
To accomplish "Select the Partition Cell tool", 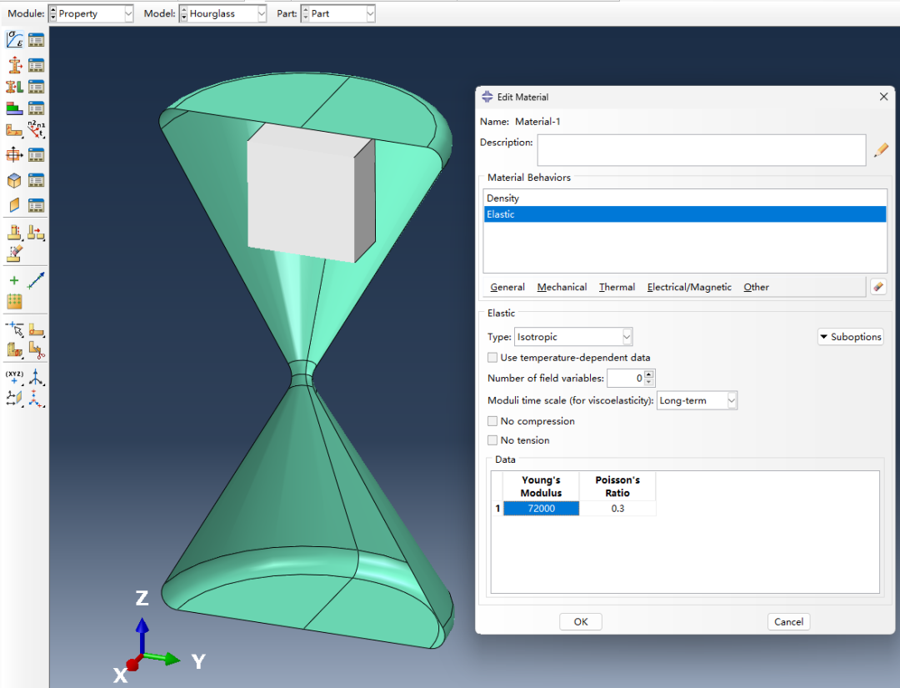I will click(x=14, y=349).
